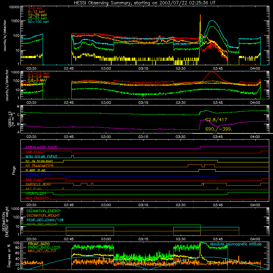Image resolution: width=273 pixels, height=273 pixels.
Task: Click 03:30 tick under Flags panel
Action: tap(181, 205)
